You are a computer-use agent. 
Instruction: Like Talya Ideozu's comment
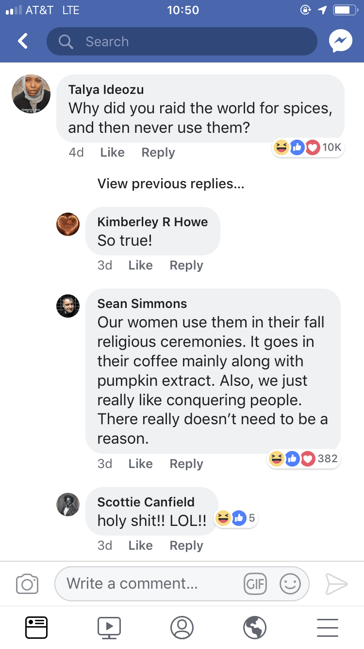point(113,152)
